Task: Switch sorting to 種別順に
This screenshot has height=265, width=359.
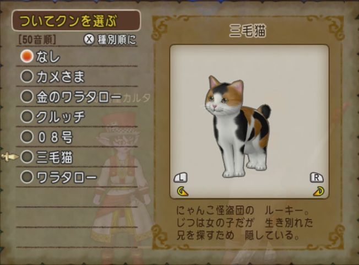Action: [x=117, y=40]
